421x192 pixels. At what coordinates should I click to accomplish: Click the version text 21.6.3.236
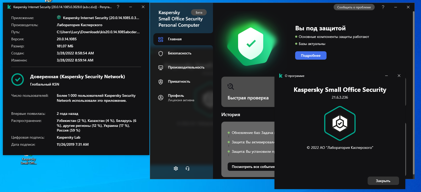340,97
